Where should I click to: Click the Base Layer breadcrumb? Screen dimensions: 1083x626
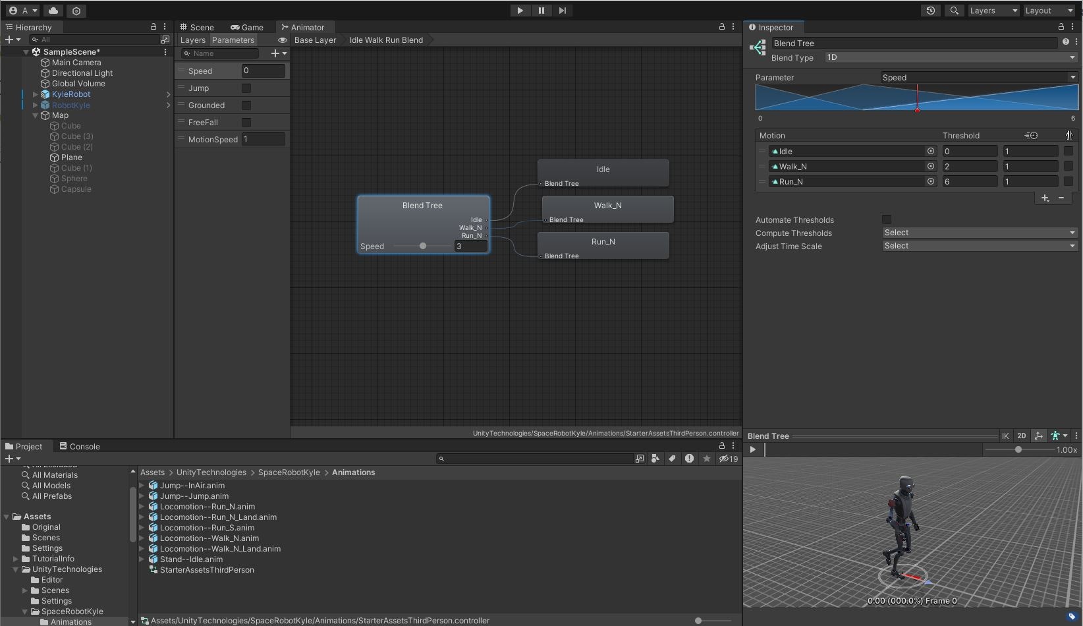[315, 40]
